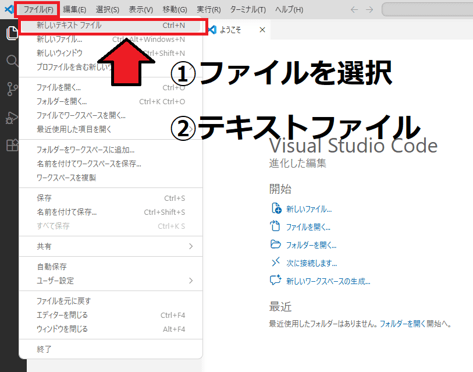Image resolution: width=473 pixels, height=372 pixels.
Task: Close the ようこそ tab
Action: 262,30
